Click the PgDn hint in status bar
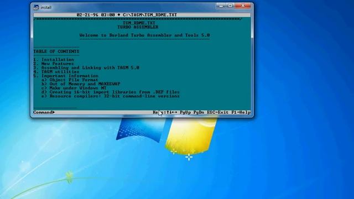 (x=199, y=112)
